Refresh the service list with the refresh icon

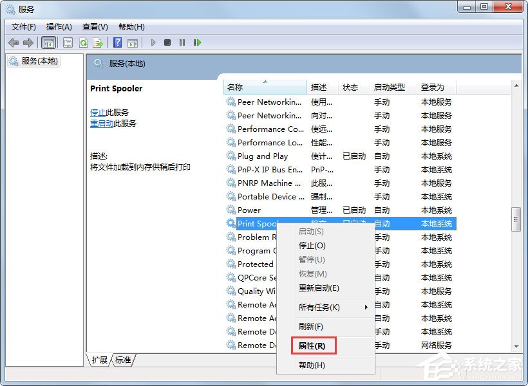84,42
